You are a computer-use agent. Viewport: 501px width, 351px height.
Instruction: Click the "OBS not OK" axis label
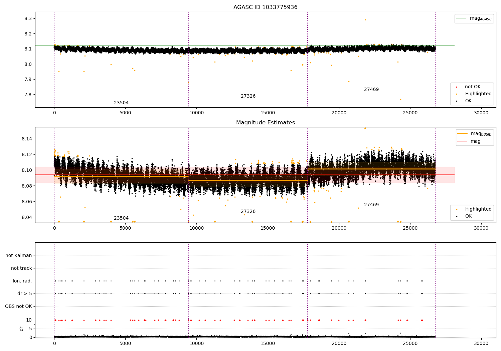coord(18,306)
